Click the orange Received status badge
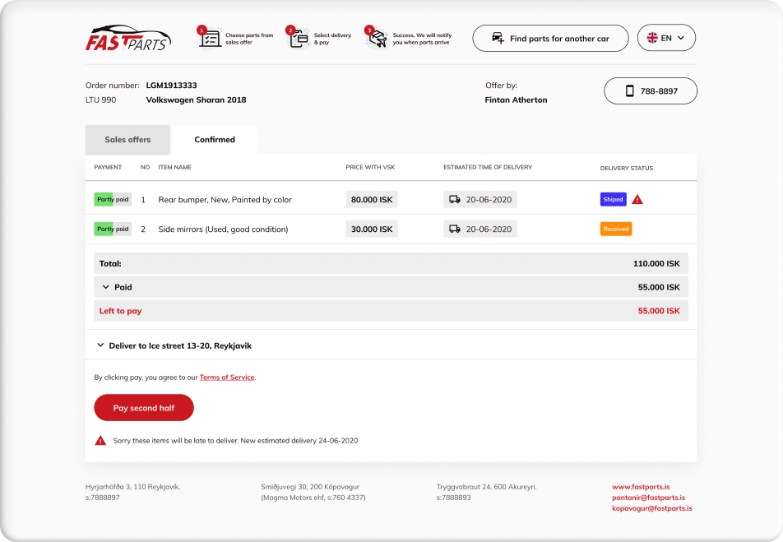This screenshot has height=542, width=783. tap(616, 229)
